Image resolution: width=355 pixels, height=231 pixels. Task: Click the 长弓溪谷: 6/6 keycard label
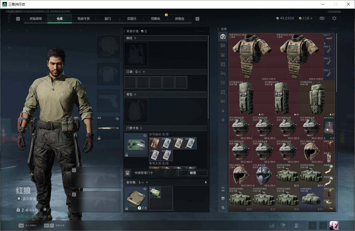click(159, 134)
